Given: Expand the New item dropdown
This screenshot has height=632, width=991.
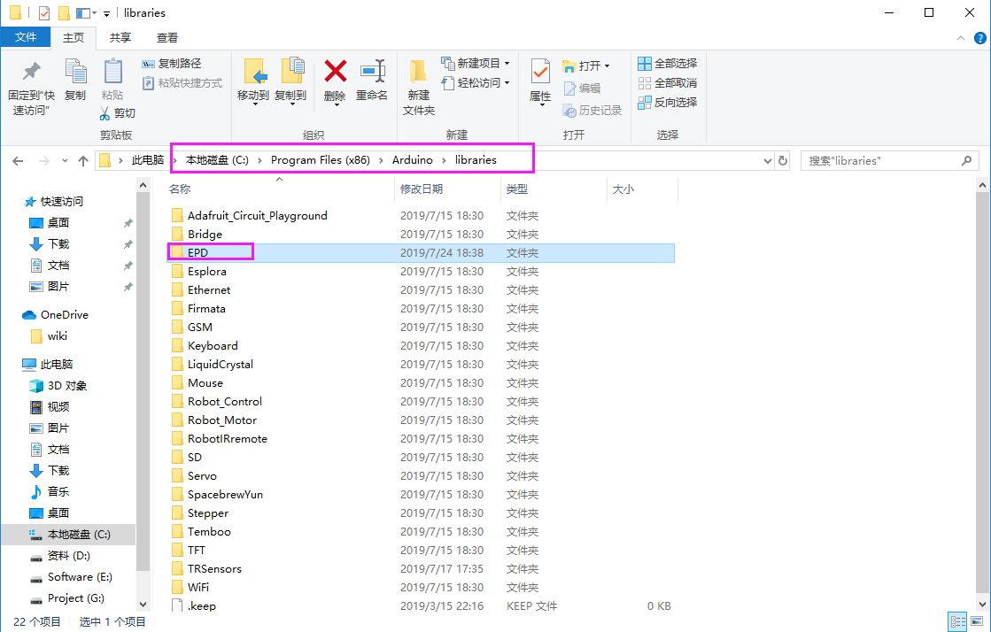Looking at the screenshot, I should coord(507,64).
